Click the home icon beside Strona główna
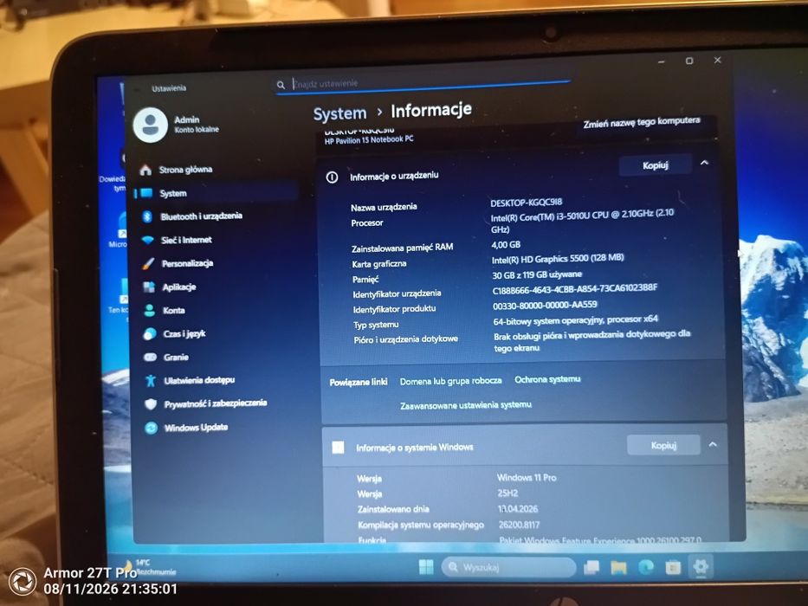 pyautogui.click(x=145, y=170)
